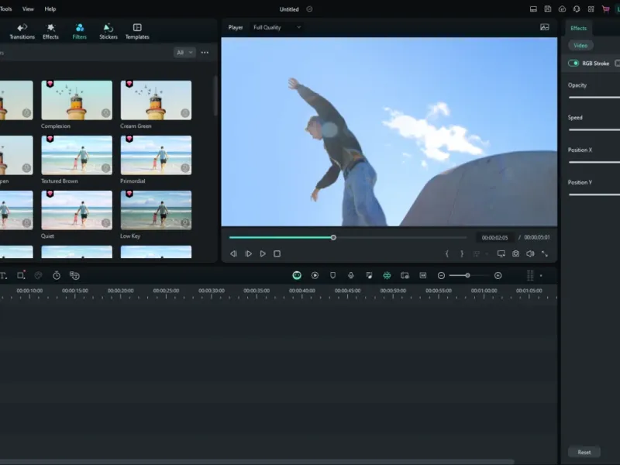Click the render preview circle icon
The width and height of the screenshot is (620, 465).
[x=315, y=276]
